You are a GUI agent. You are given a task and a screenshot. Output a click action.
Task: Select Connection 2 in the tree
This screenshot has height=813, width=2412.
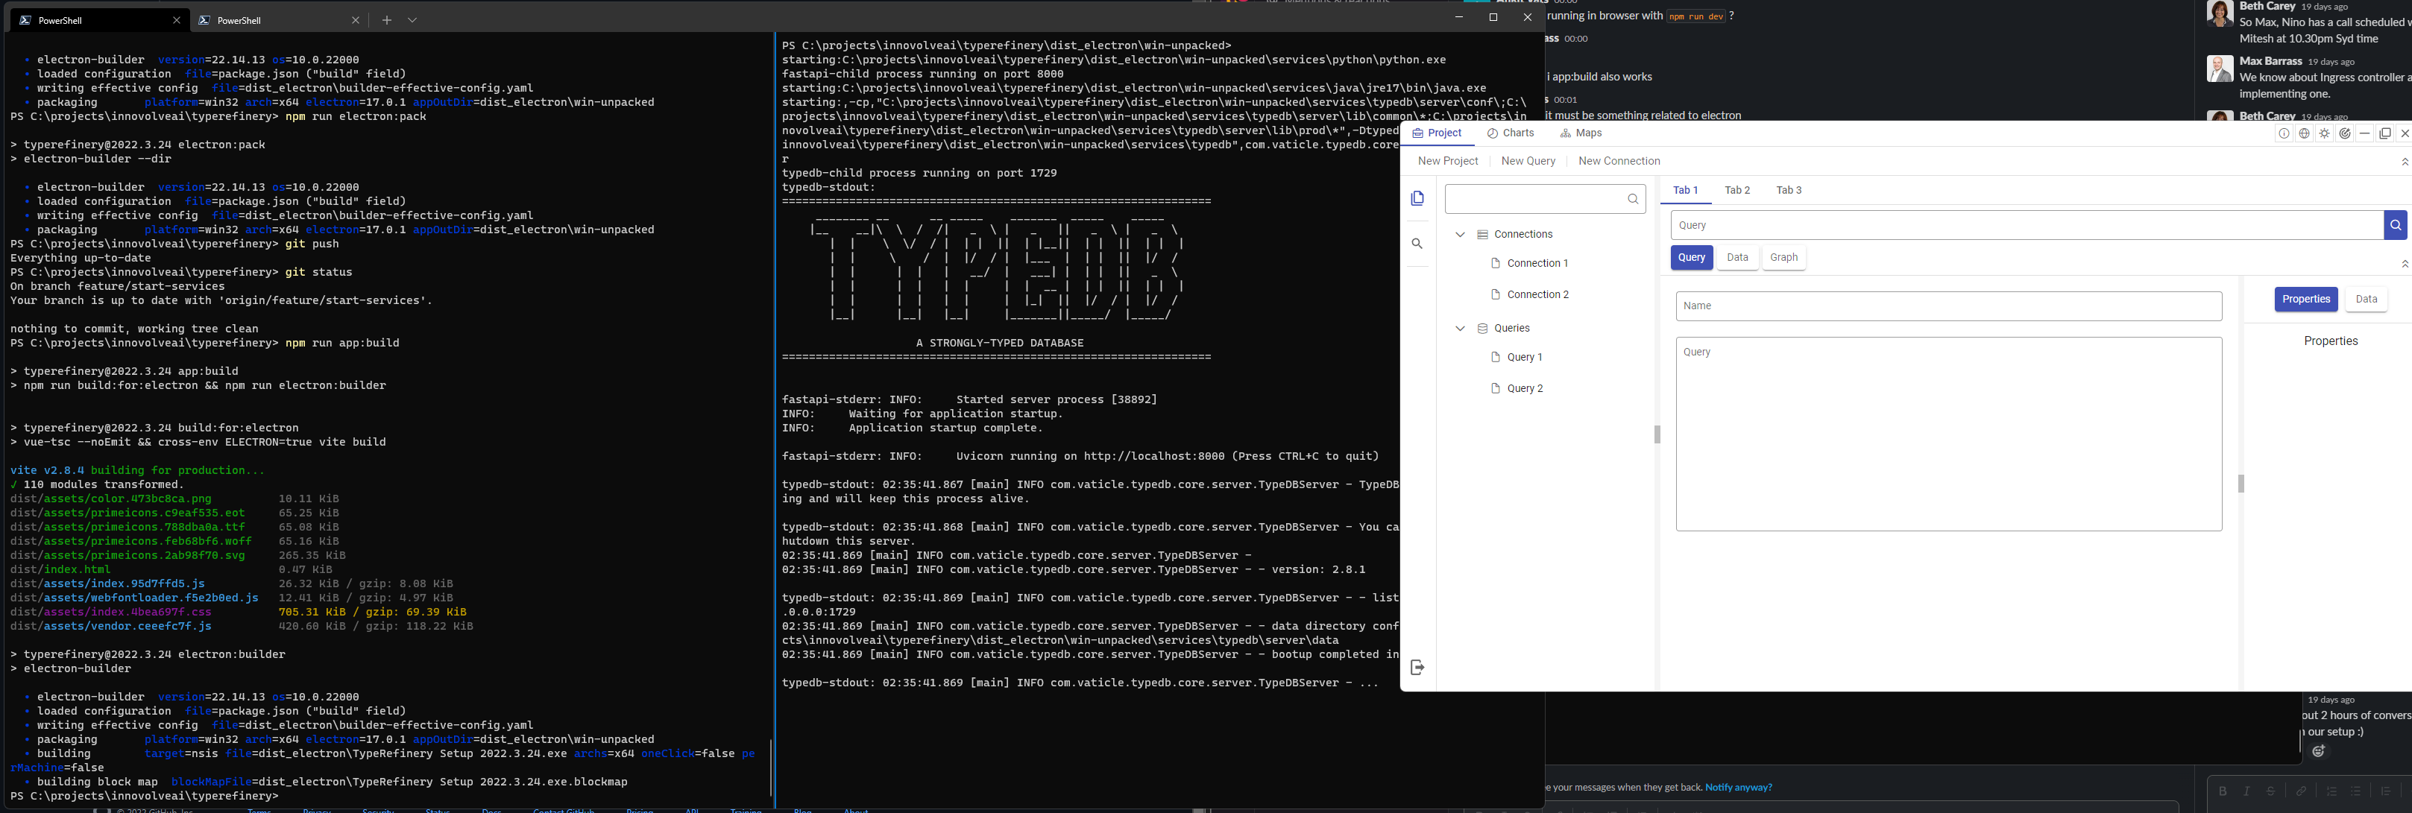click(1537, 294)
